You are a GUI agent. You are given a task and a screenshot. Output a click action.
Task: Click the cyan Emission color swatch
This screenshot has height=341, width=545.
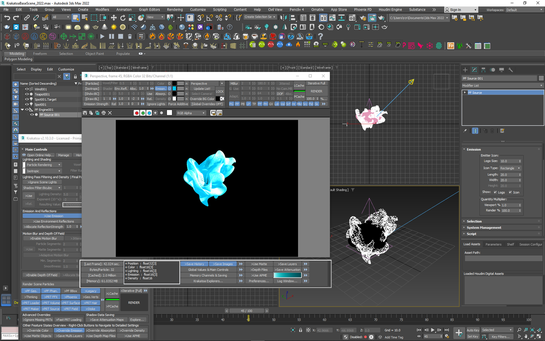pyautogui.click(x=174, y=89)
